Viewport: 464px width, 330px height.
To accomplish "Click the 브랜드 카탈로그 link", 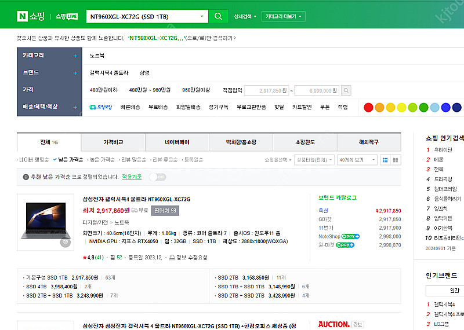I will tap(338, 197).
